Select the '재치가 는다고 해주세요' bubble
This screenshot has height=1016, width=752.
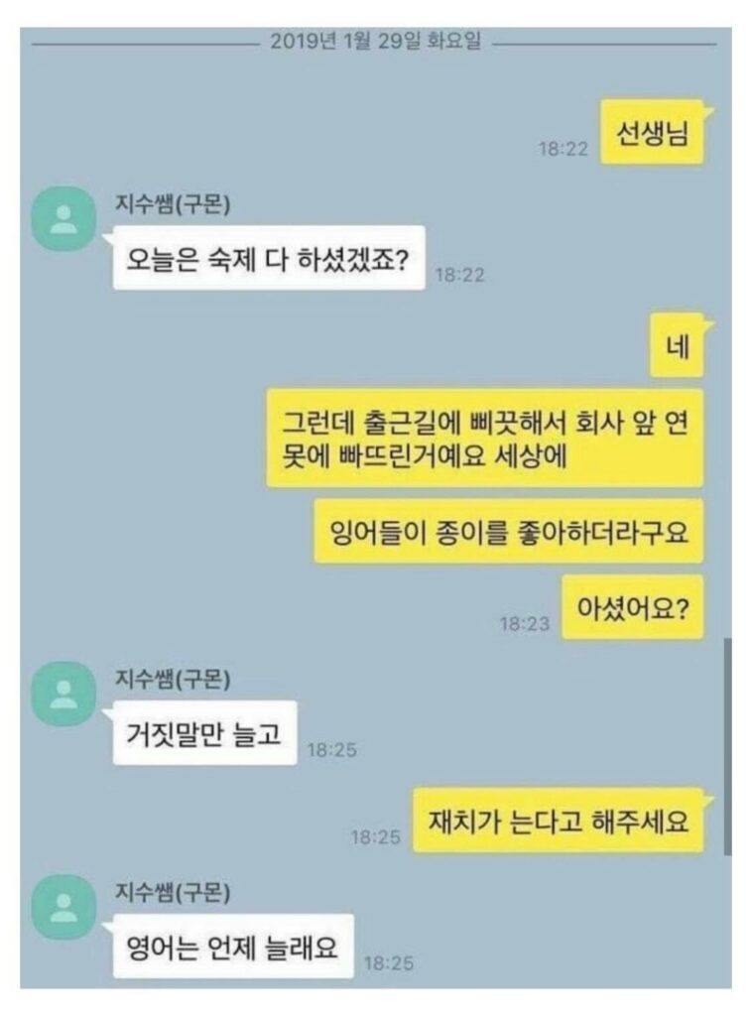(x=559, y=821)
